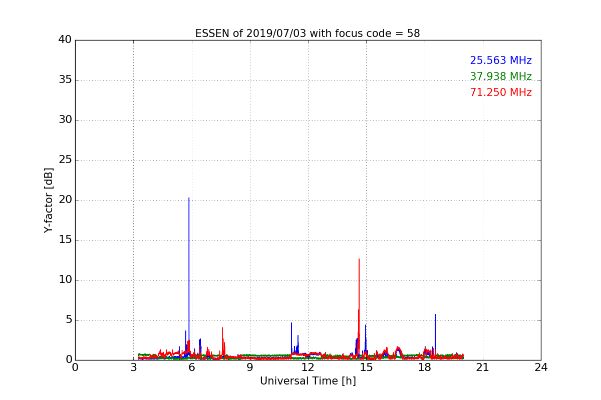Click the blue spike peak near 20 dB

coord(189,198)
